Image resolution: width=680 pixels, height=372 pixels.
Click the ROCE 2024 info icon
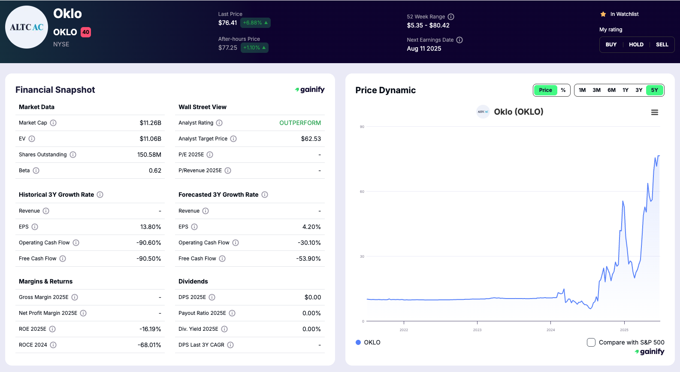click(x=53, y=345)
